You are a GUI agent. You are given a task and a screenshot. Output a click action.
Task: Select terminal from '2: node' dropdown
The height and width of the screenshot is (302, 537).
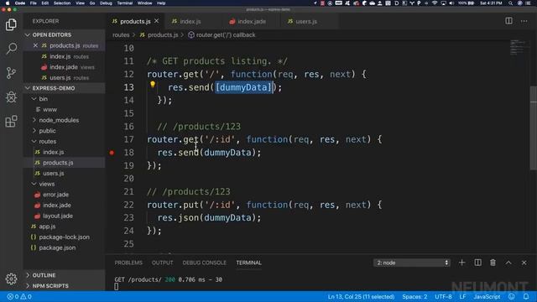(x=411, y=263)
